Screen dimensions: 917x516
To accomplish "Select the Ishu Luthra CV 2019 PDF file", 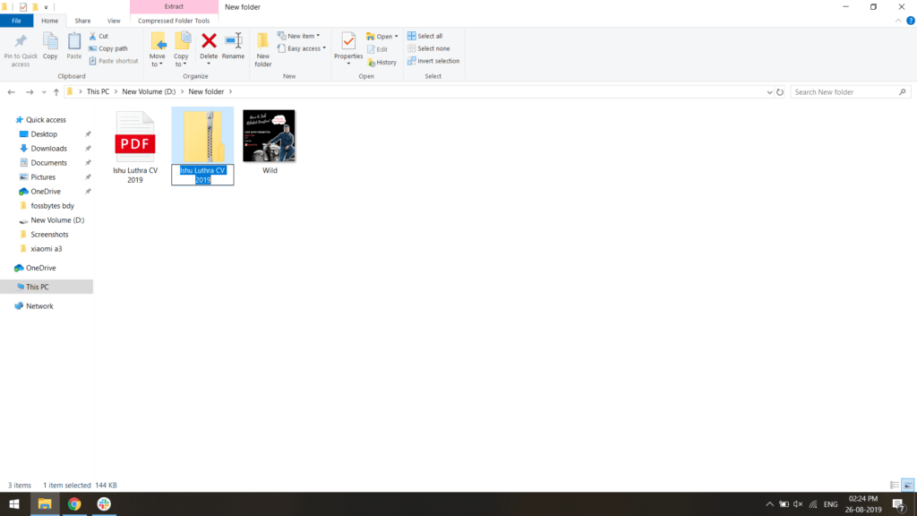I will 135,147.
